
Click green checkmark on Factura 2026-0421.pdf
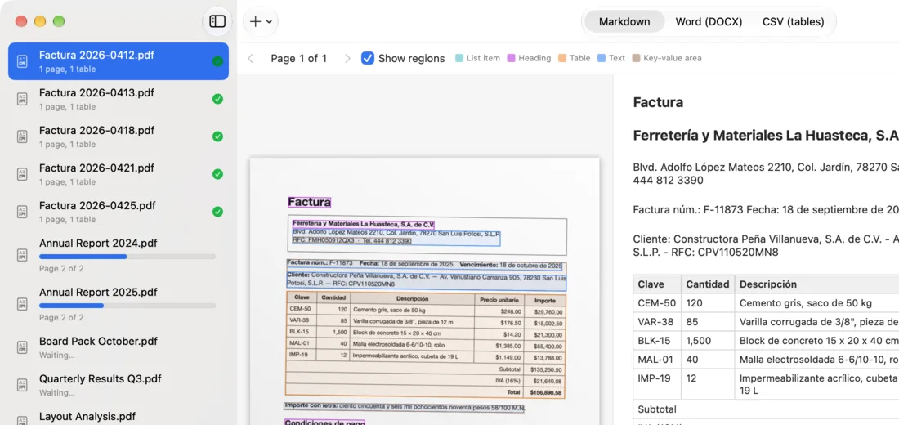click(x=217, y=174)
